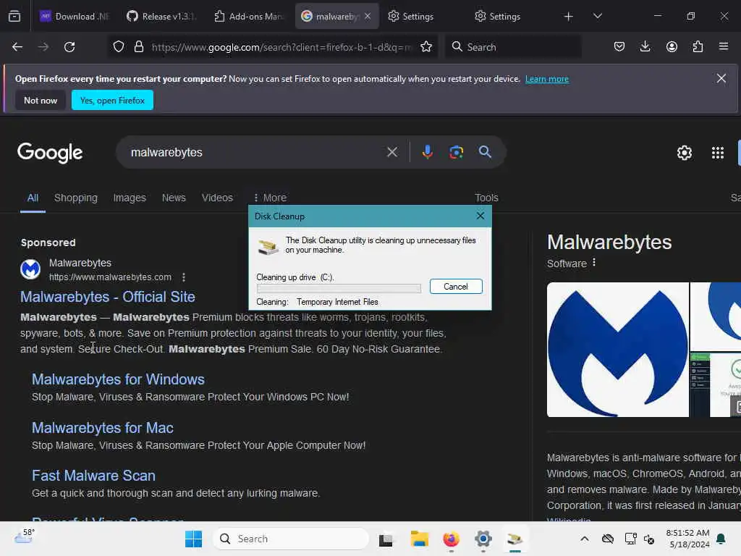Click the Google search input field

(255, 152)
